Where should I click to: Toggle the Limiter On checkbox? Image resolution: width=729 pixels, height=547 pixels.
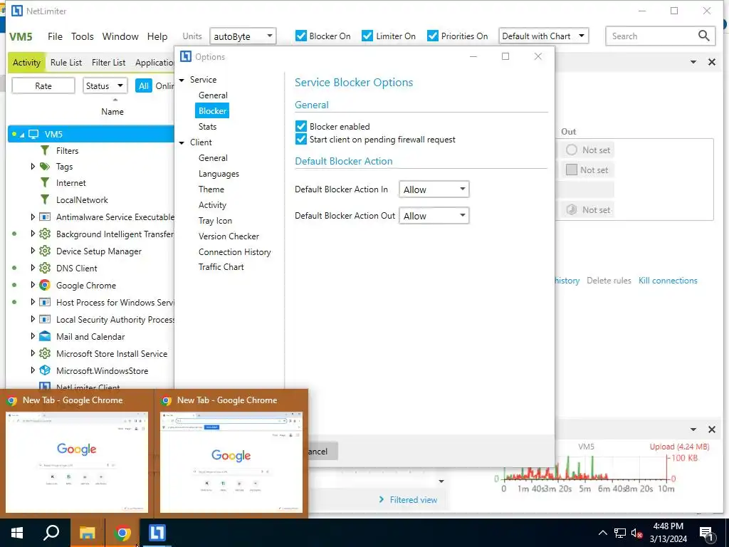pyautogui.click(x=367, y=36)
